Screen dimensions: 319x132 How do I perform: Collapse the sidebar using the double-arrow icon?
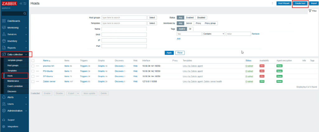21,3
